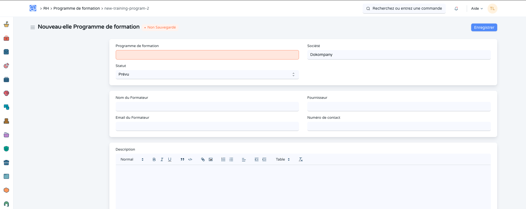Toggle bold formatting in the Description editor
This screenshot has height=209, width=526.
[x=154, y=159]
